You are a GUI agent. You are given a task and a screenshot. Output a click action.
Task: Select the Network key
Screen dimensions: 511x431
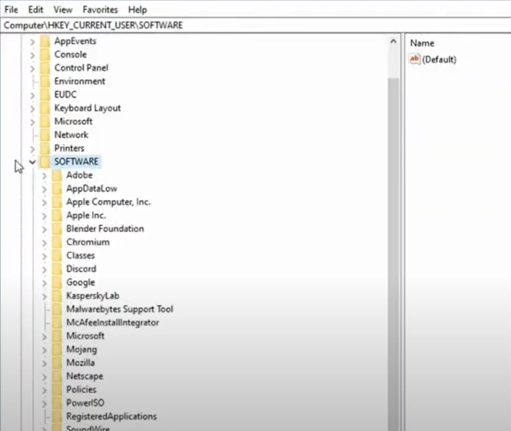(x=71, y=135)
